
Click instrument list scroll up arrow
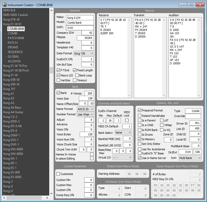(x=51, y=10)
